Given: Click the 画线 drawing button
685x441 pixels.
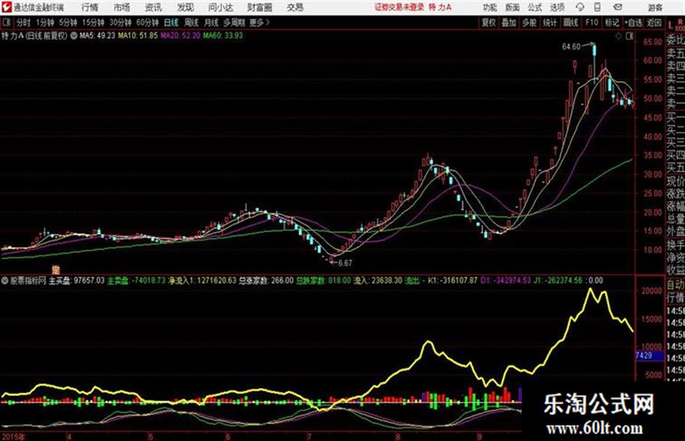Looking at the screenshot, I should point(570,22).
